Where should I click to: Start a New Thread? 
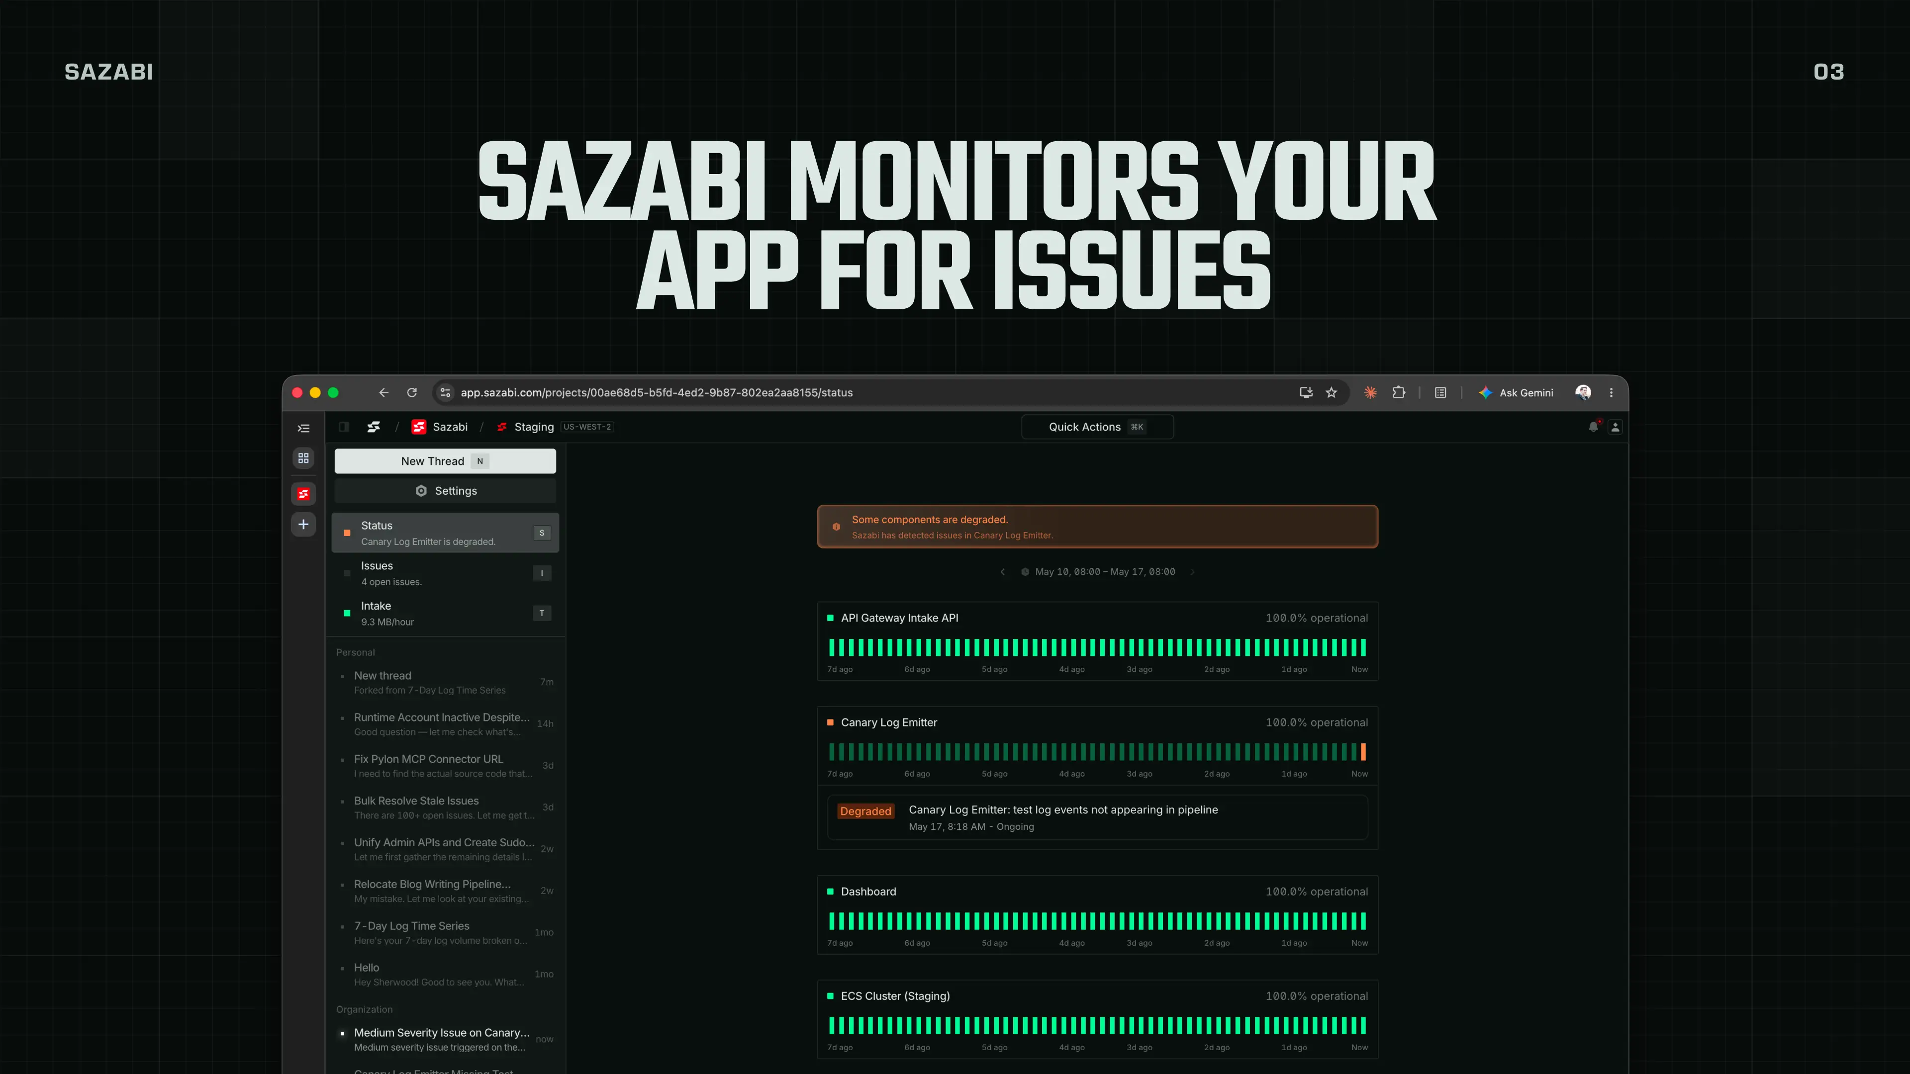[x=445, y=461]
